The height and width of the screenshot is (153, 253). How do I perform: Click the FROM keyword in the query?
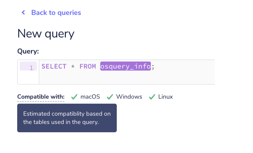pyautogui.click(x=88, y=66)
